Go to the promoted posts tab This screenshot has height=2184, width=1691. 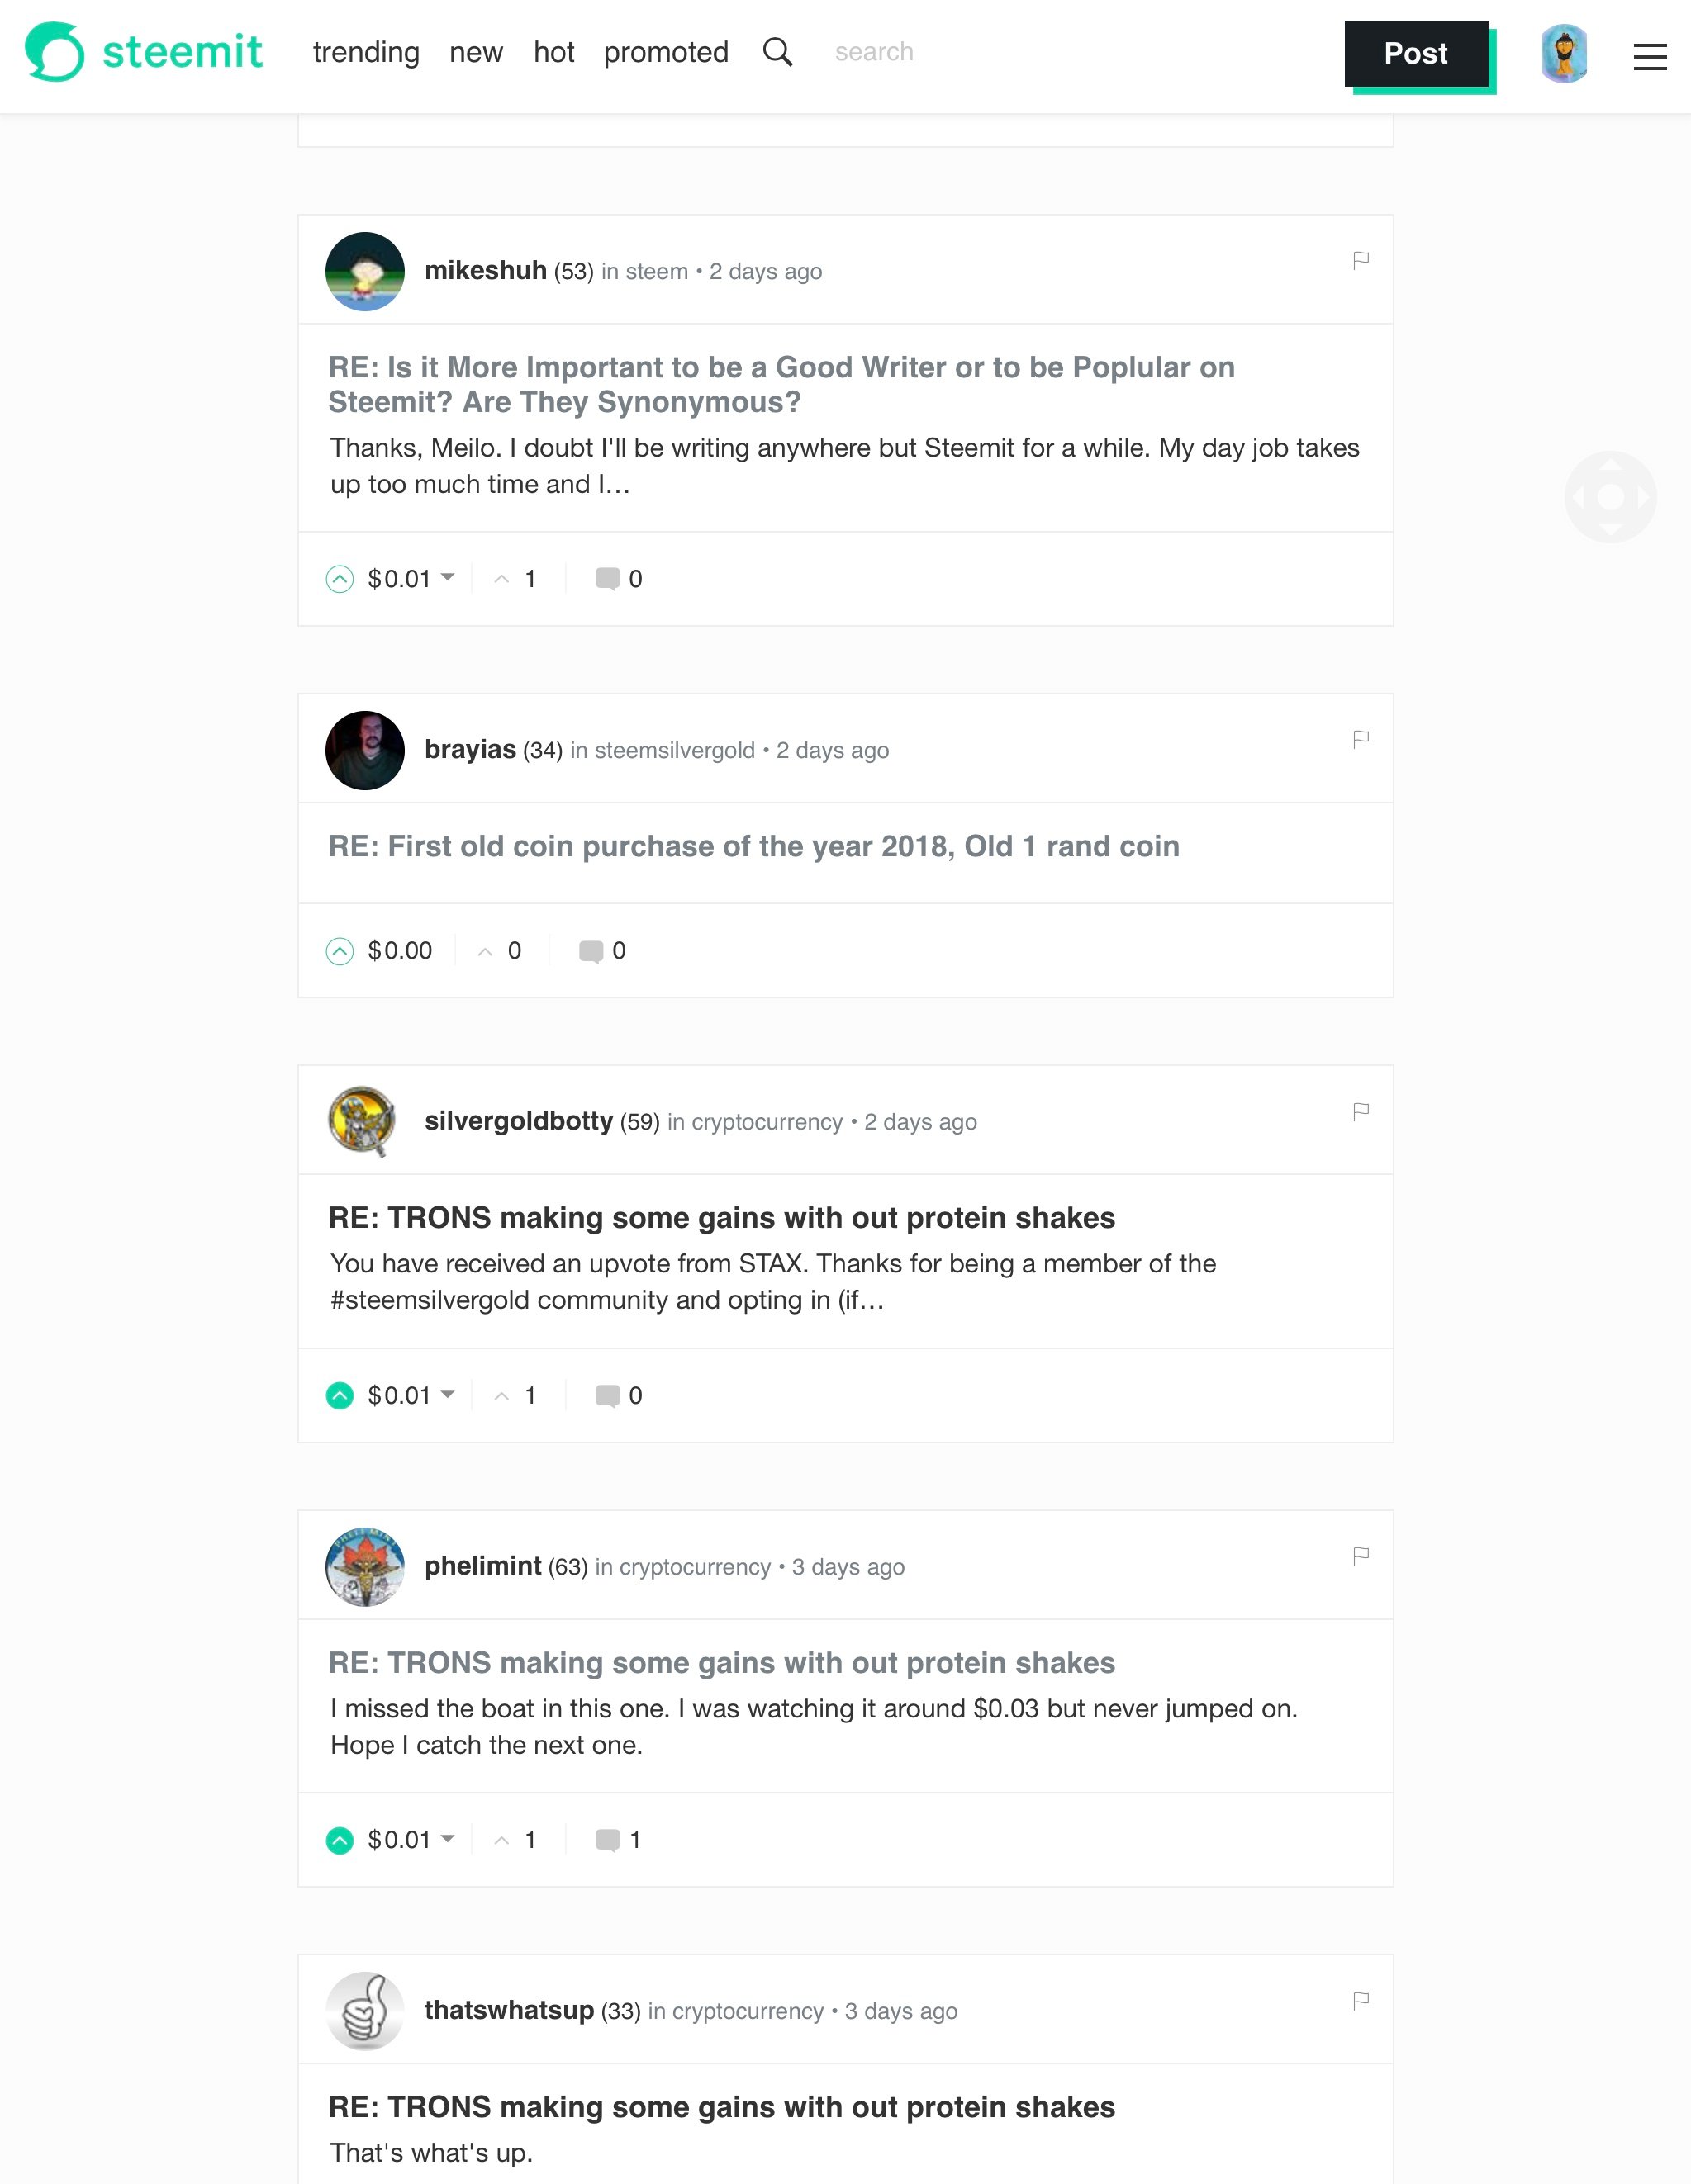(x=665, y=52)
